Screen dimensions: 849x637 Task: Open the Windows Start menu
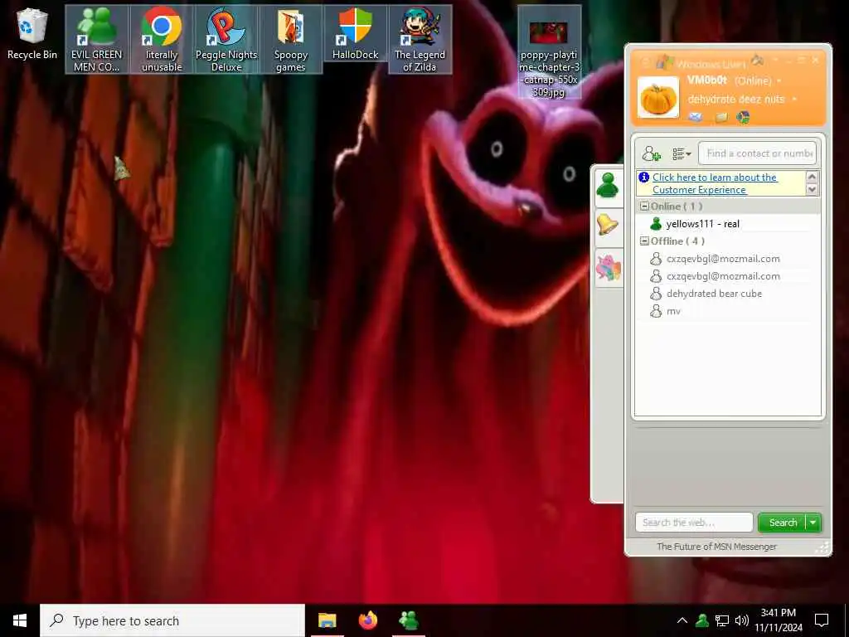tap(20, 620)
